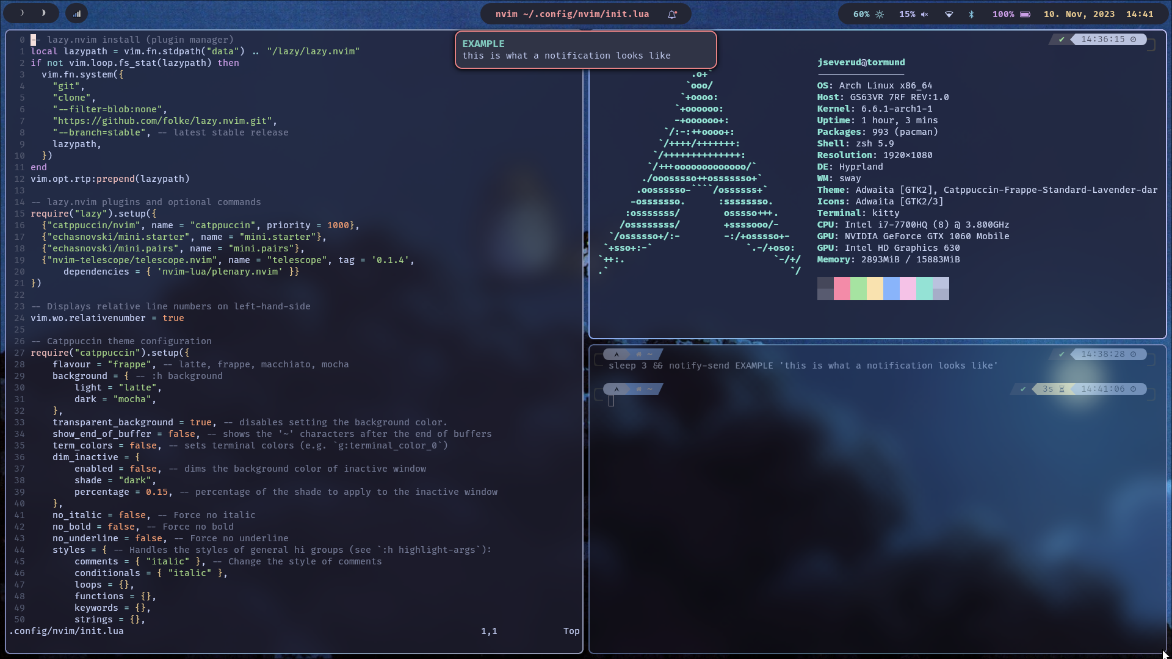The width and height of the screenshot is (1172, 659).
Task: Click the battery icon next to 100%
Action: tap(1025, 14)
